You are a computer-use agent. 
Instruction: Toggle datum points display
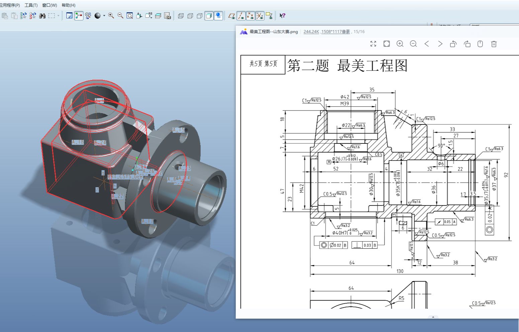click(250, 16)
